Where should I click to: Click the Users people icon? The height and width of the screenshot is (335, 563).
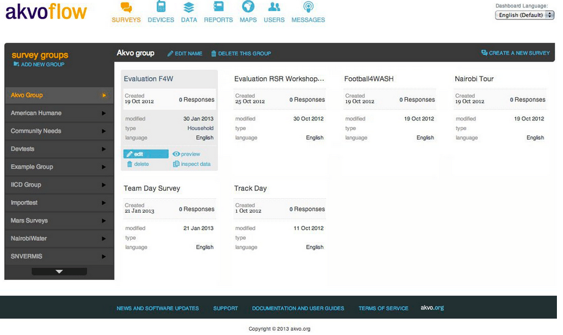[x=275, y=7]
